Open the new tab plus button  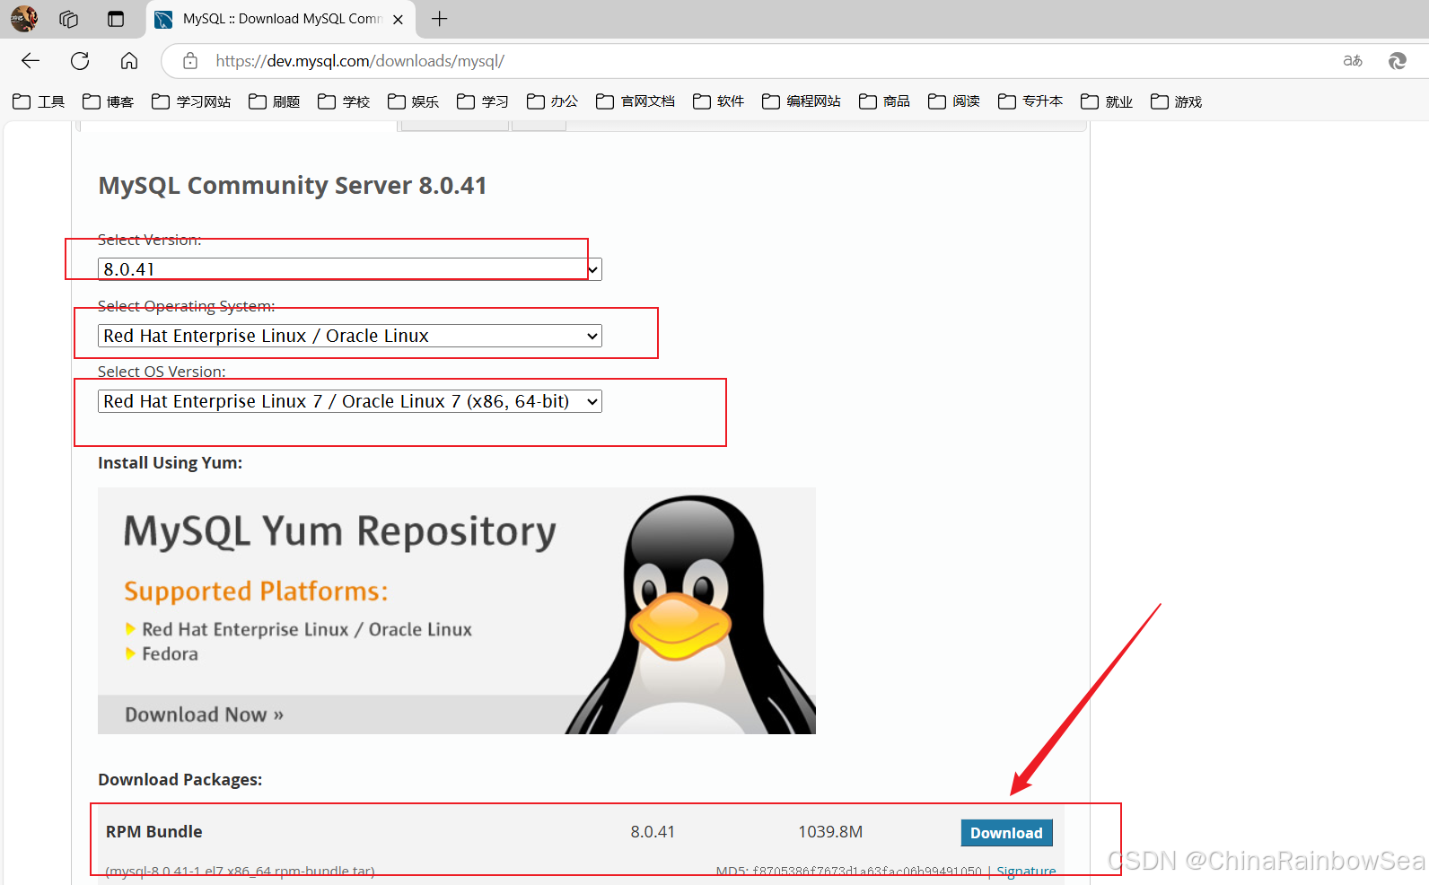pos(439,19)
